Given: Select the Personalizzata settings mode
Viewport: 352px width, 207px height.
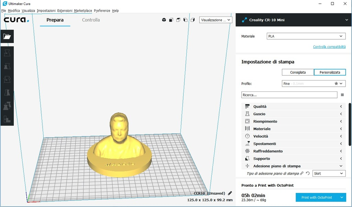Looking at the screenshot, I should point(330,72).
